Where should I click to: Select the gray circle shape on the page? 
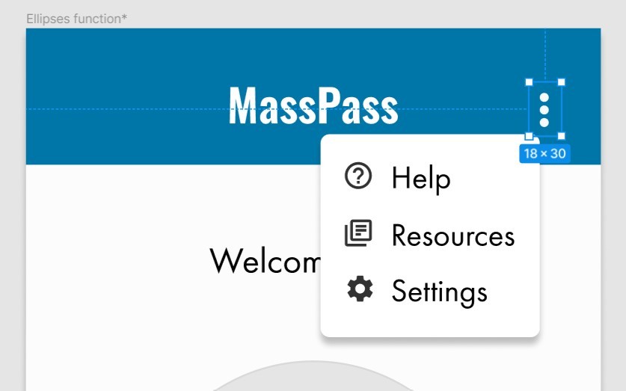[313, 376]
